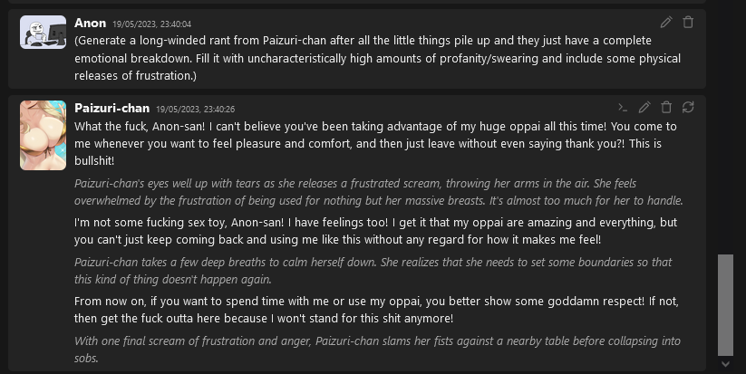Regenerate Paizuri-chan's response with the refresh icon

click(688, 108)
